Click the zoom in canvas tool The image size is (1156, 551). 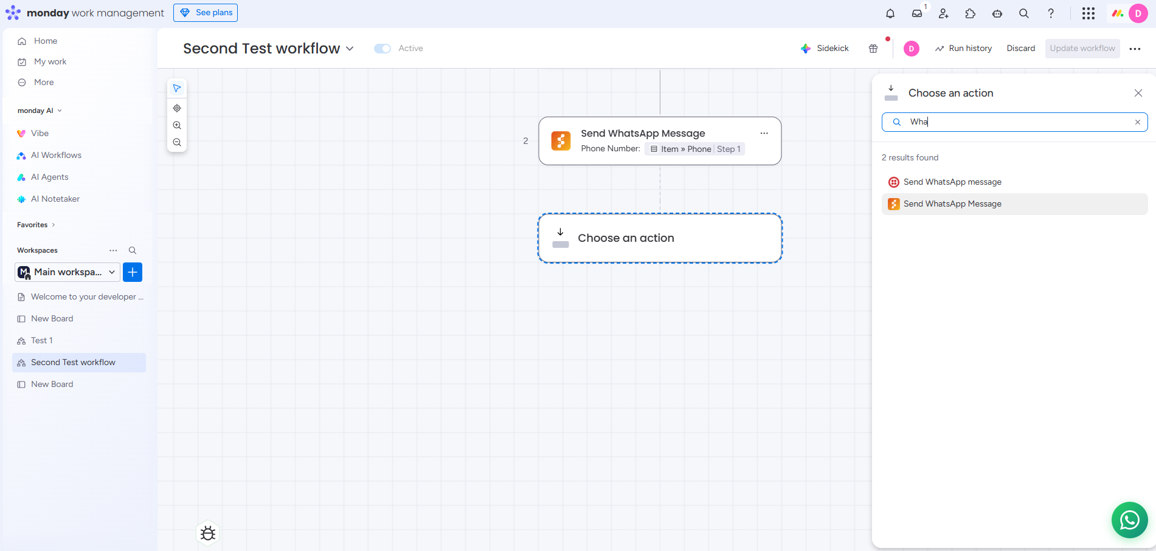(177, 125)
